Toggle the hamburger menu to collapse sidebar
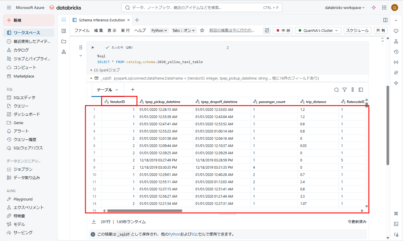The height and width of the screenshot is (241, 403). click(9, 8)
